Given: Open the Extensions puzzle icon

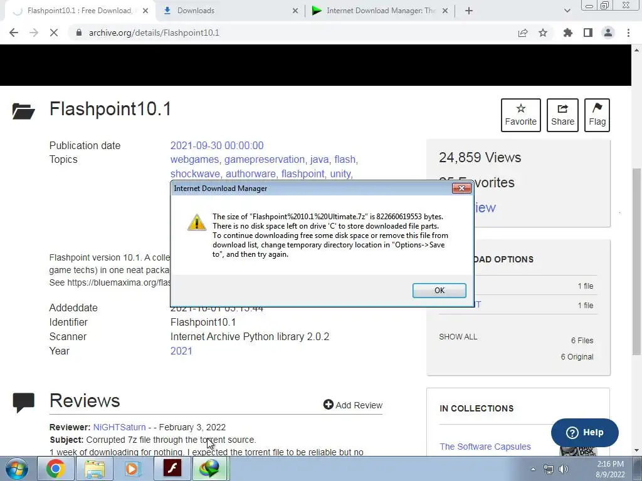Looking at the screenshot, I should coord(568,33).
